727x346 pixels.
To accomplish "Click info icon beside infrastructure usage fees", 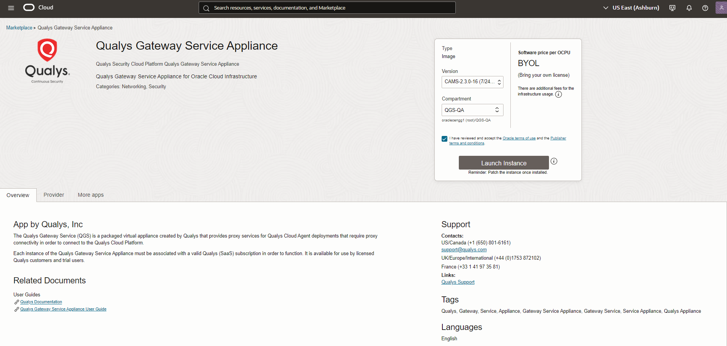I will point(559,94).
